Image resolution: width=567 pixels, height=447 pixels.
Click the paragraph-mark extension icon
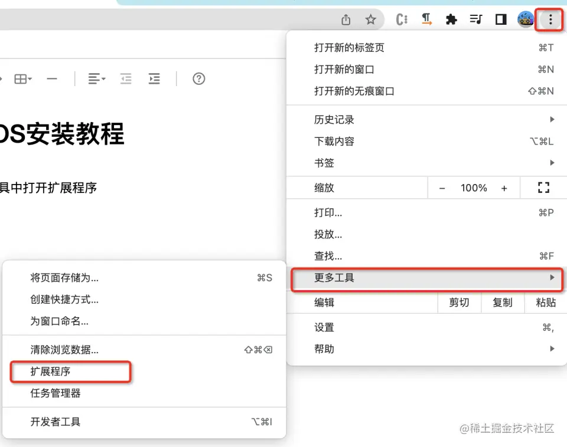pyautogui.click(x=426, y=19)
